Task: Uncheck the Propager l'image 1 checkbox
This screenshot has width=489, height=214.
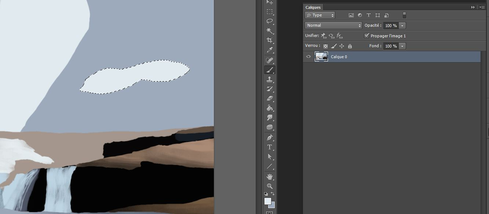Action: coord(366,36)
